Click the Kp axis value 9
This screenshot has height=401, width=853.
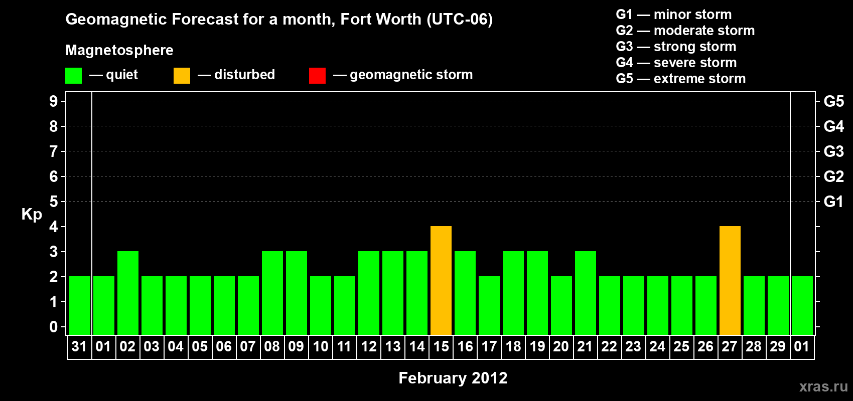click(x=54, y=101)
